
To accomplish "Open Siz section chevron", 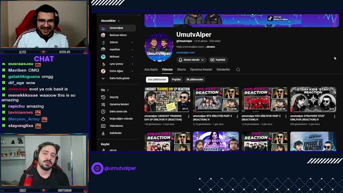I will pos(108,90).
